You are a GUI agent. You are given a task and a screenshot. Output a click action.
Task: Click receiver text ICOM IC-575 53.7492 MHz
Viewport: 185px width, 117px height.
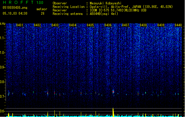click(x=118, y=10)
